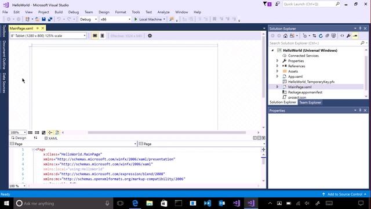Toggle artboard background icon
371x209 pixels.
[x=43, y=132]
